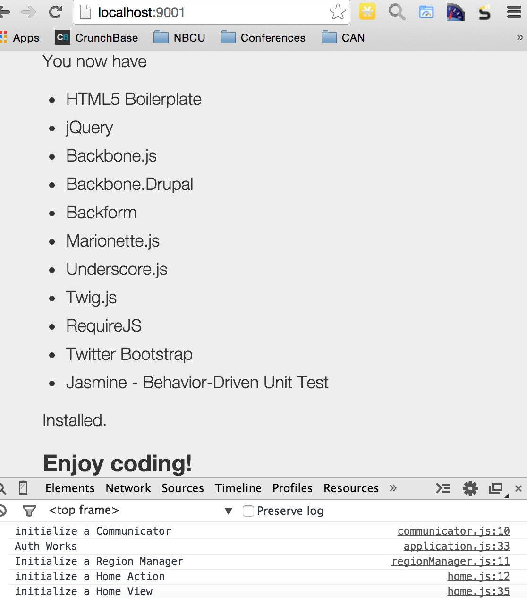The height and width of the screenshot is (598, 527).
Task: Show hidden DevTools panels via chevron
Action: click(393, 488)
